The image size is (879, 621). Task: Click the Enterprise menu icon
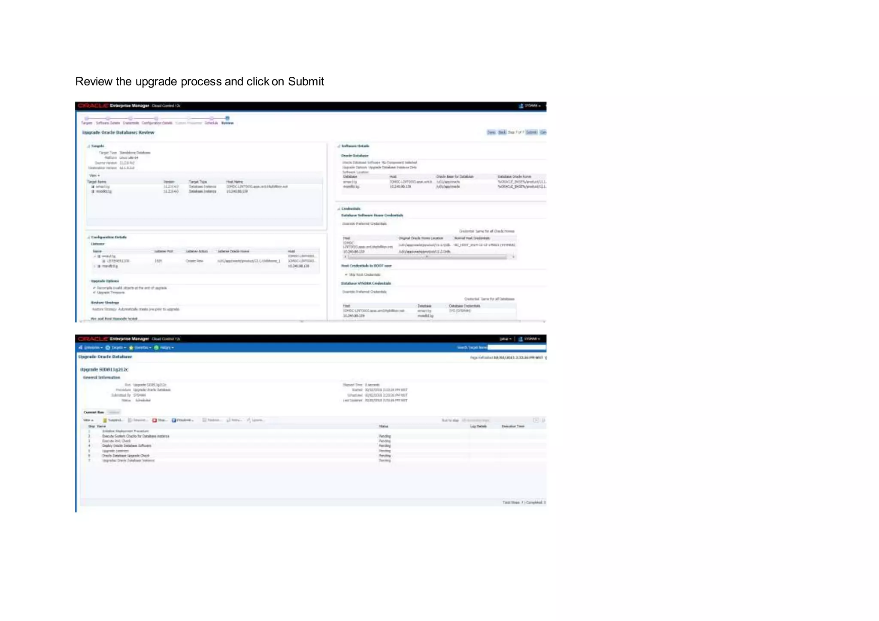tap(81, 348)
